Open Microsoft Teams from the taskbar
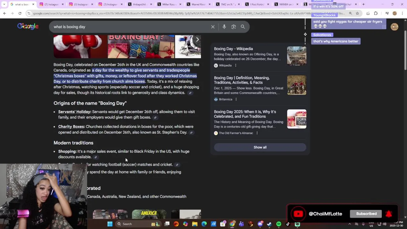 pos(241,224)
